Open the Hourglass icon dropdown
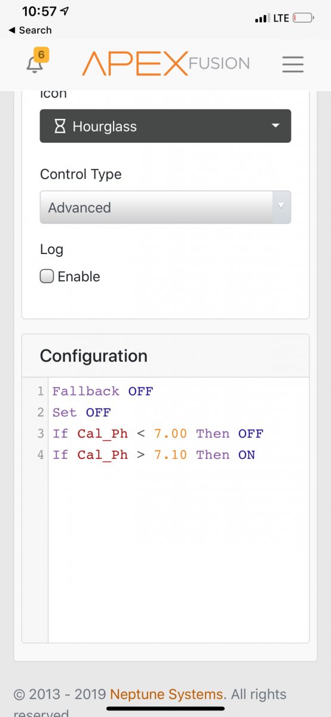The image size is (331, 717). pyautogui.click(x=166, y=126)
